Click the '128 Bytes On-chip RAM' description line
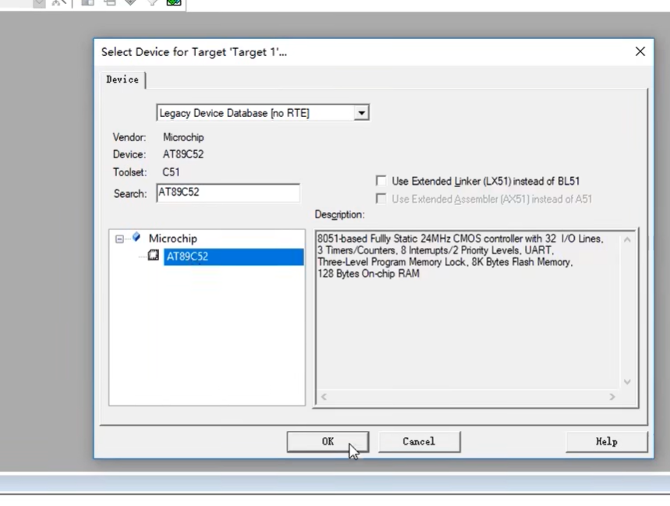The image size is (670, 506). click(368, 274)
